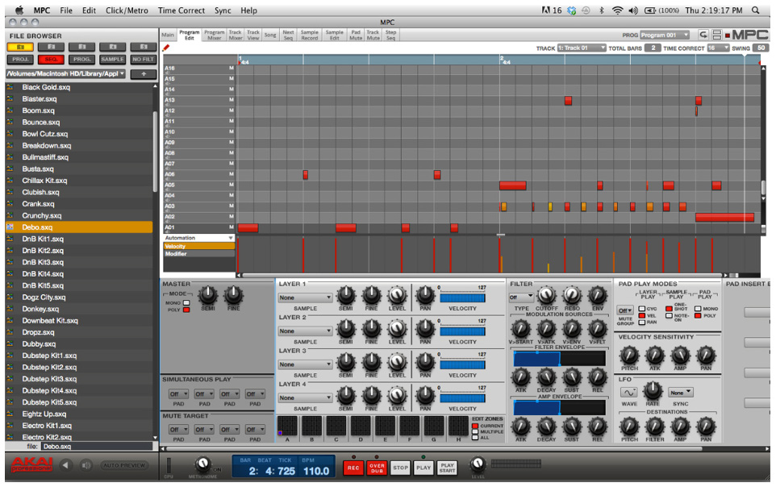The width and height of the screenshot is (776, 487).
Task: Click the file preview speaker icon
Action: (86, 465)
